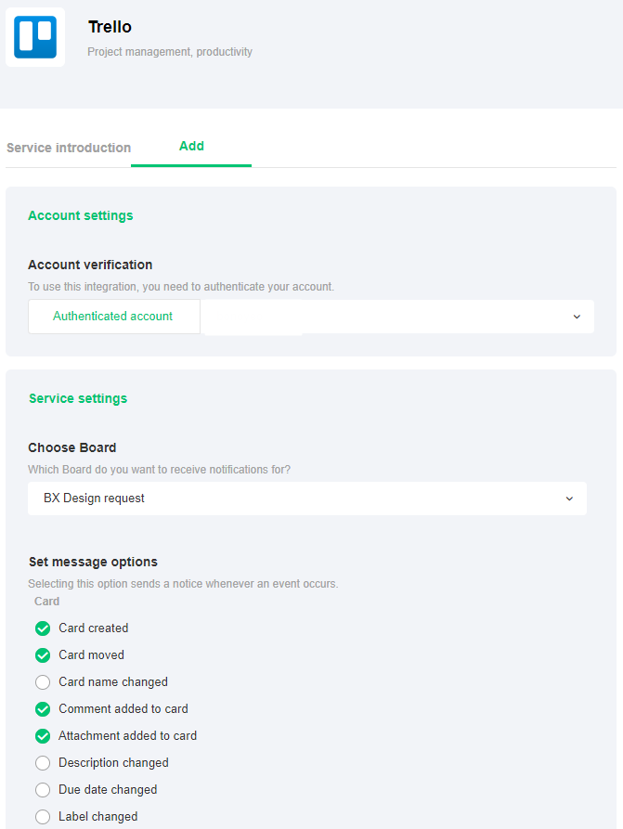Open the account selection field
The image size is (623, 829).
tap(390, 317)
